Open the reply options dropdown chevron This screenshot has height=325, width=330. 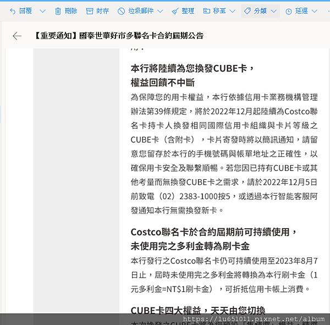coord(43,11)
